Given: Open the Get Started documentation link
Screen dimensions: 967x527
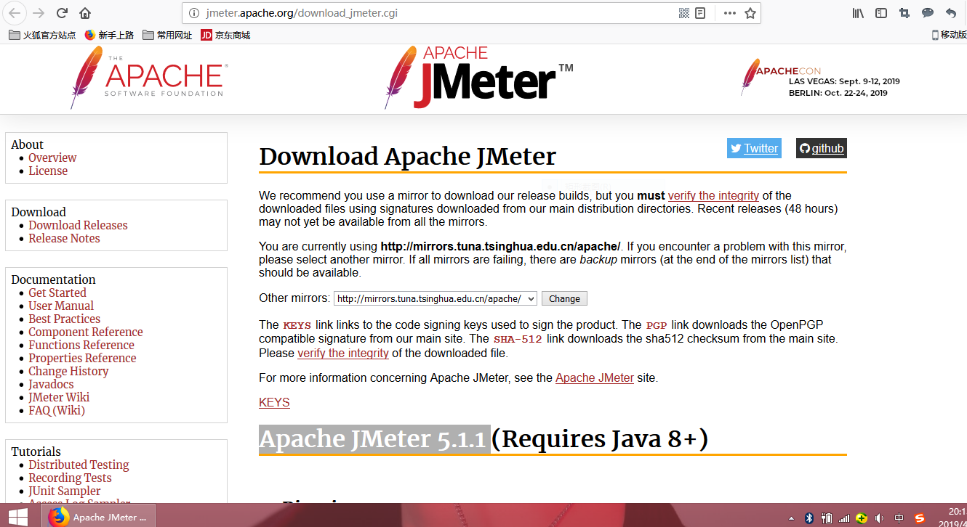Looking at the screenshot, I should pyautogui.click(x=57, y=293).
